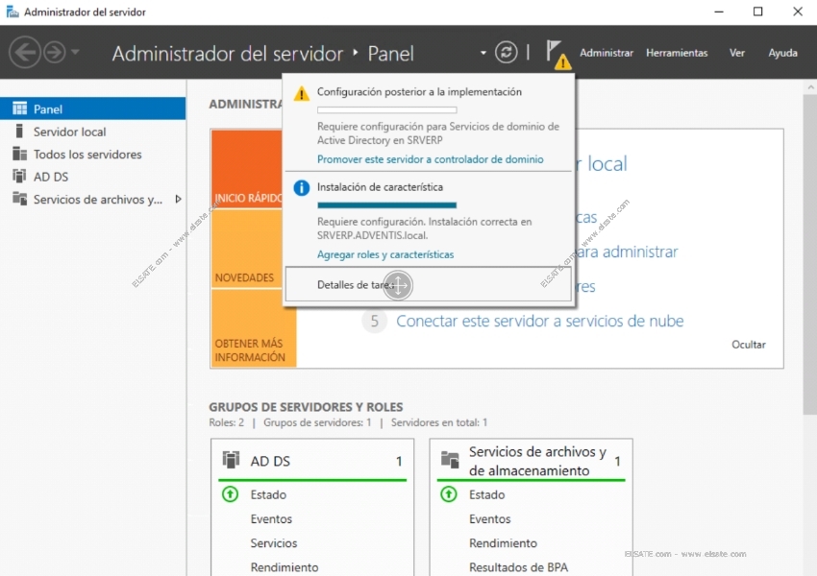Click the Server Manager icon in title bar

click(12, 12)
